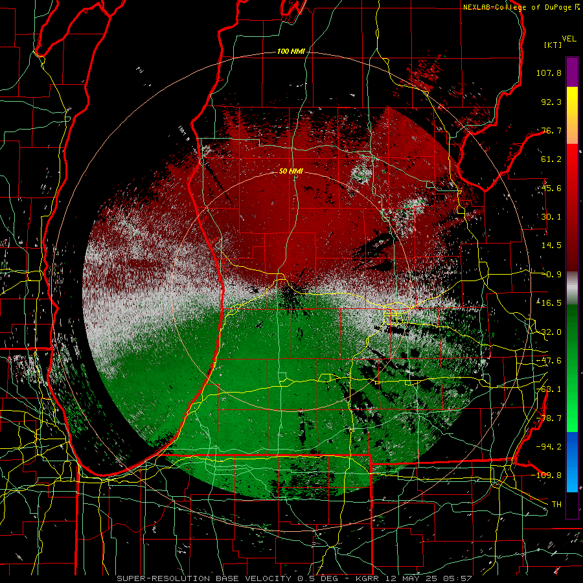Click the -94.2 legend value
The image size is (583, 583).
(x=549, y=447)
